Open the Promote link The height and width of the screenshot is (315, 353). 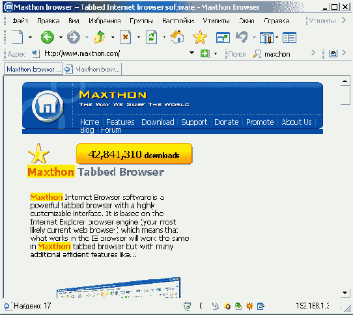tap(260, 122)
